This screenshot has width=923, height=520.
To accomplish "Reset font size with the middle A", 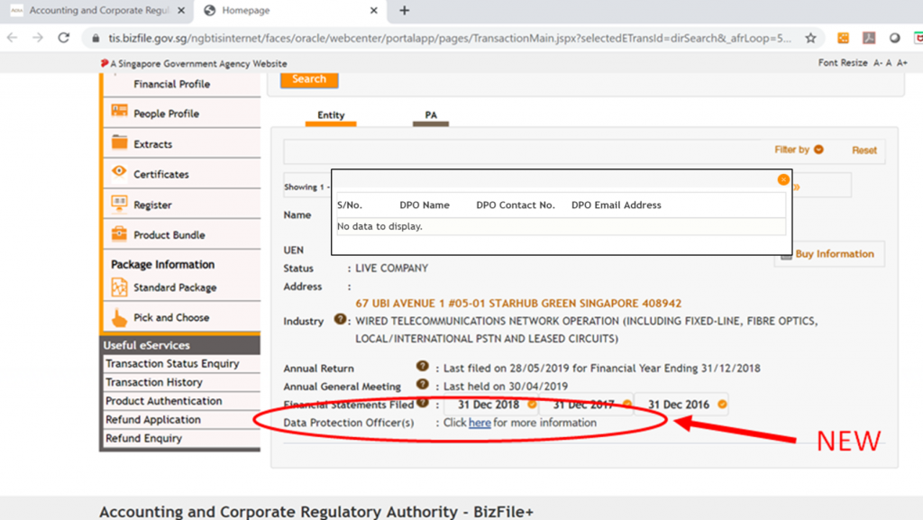I will [889, 63].
